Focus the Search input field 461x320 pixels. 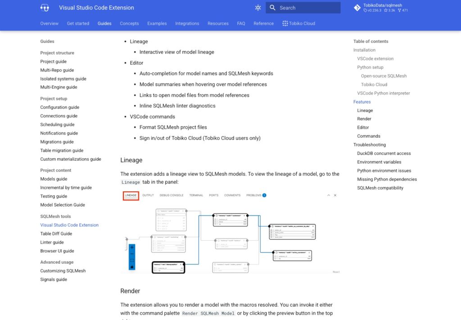pyautogui.click(x=303, y=8)
